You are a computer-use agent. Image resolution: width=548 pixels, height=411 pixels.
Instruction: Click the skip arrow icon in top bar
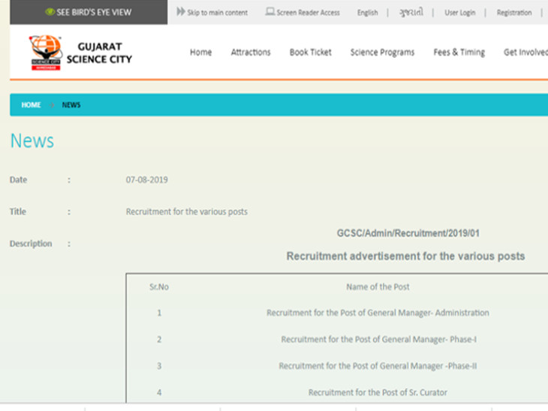181,12
